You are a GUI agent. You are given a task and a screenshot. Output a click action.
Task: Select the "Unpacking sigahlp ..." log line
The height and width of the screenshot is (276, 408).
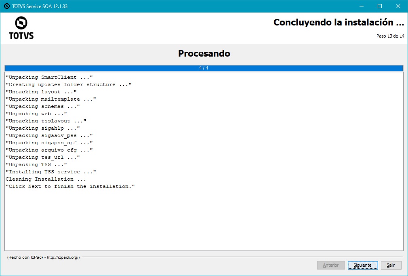coord(43,129)
